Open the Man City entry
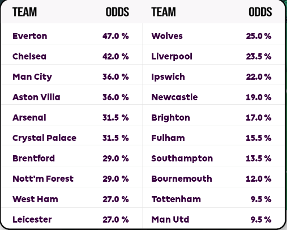The image size is (287, 230). [x=71, y=76]
